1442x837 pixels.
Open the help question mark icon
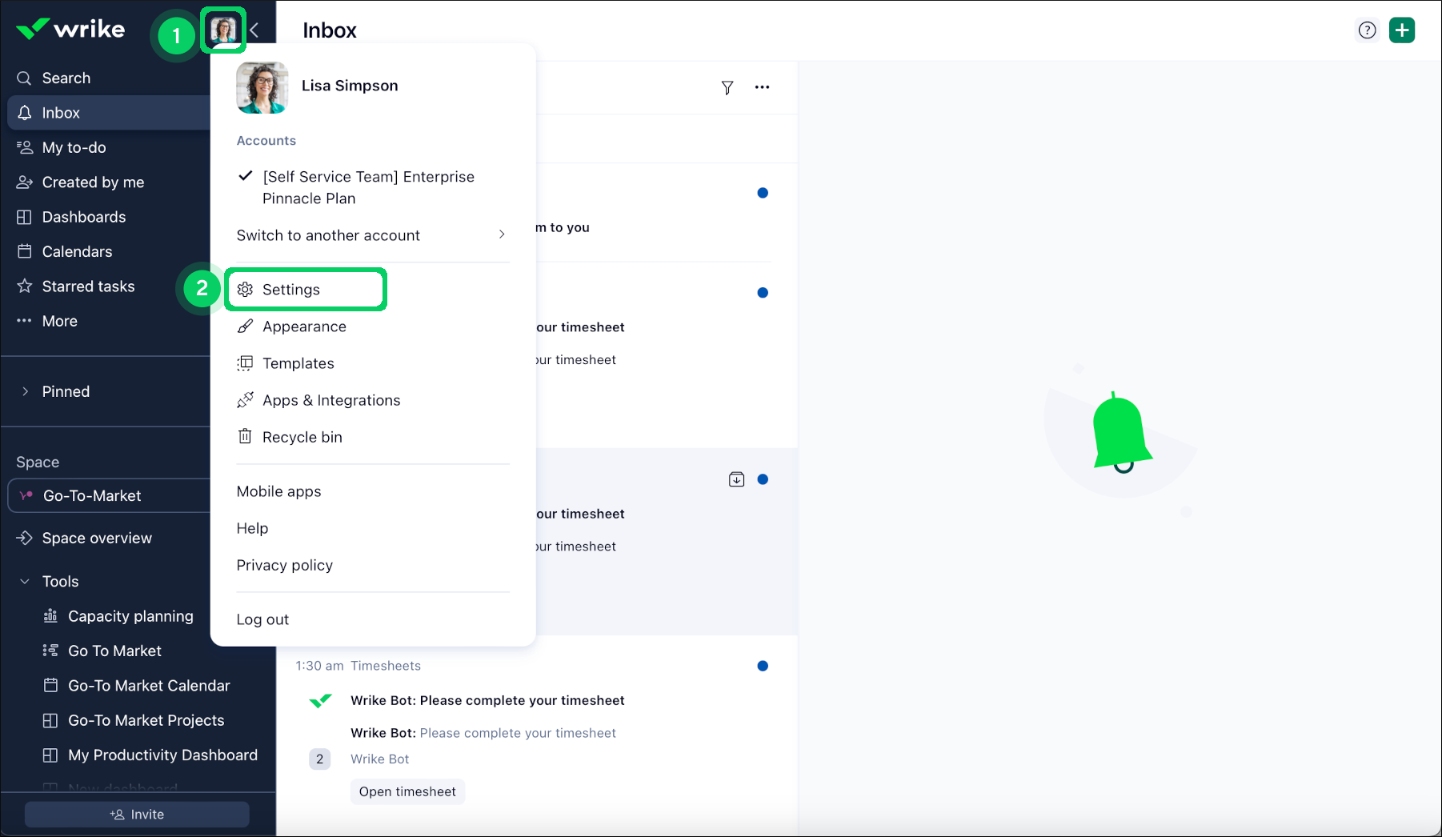click(x=1367, y=30)
